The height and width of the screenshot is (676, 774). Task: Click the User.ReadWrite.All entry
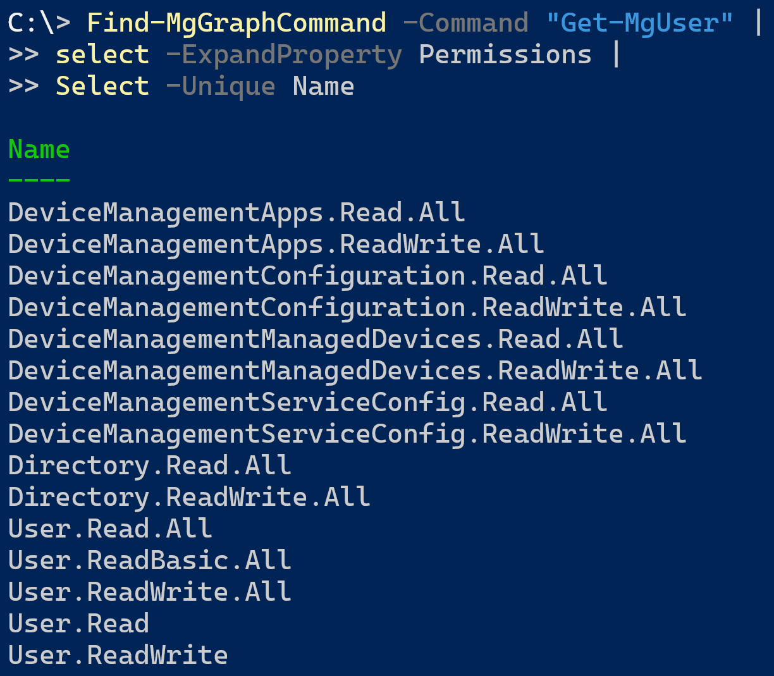(150, 593)
